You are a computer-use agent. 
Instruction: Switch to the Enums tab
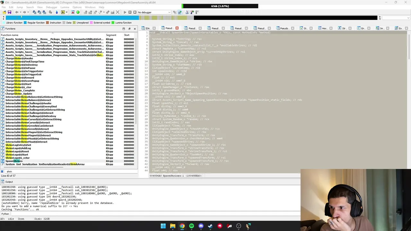363,28
